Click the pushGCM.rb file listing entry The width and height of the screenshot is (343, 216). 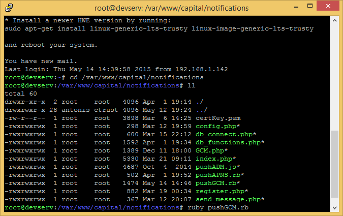216,183
